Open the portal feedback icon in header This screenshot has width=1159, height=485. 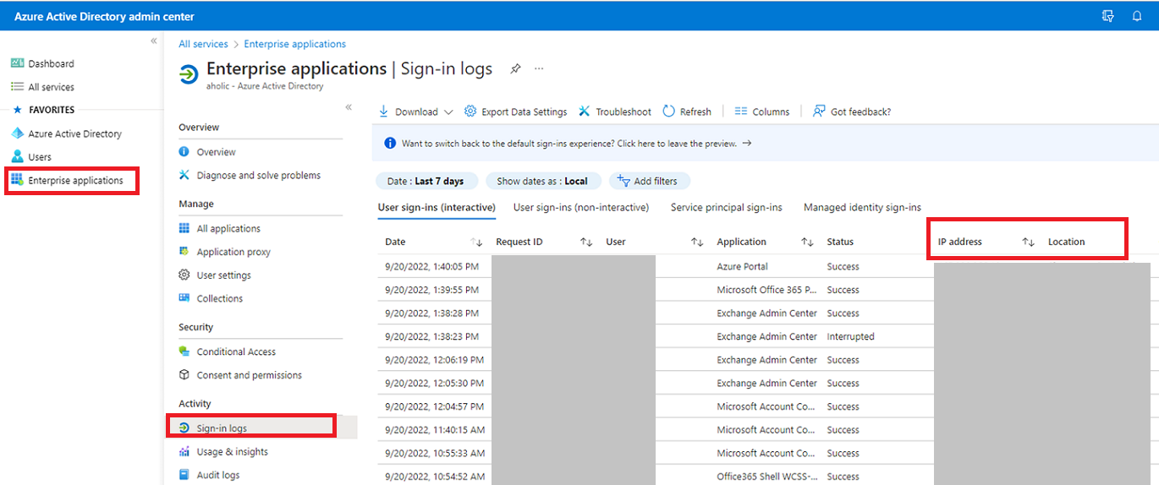1108,16
